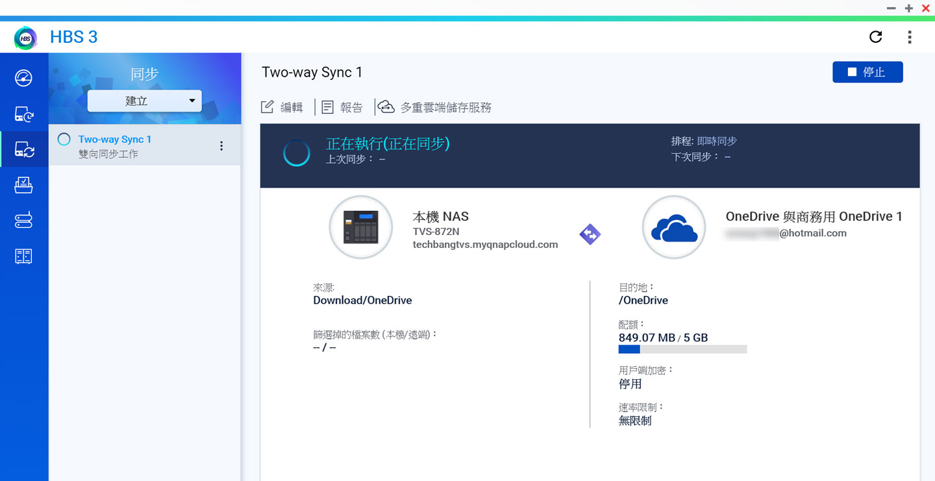Open the Restore sidebar section
This screenshot has width=935, height=481.
24,185
